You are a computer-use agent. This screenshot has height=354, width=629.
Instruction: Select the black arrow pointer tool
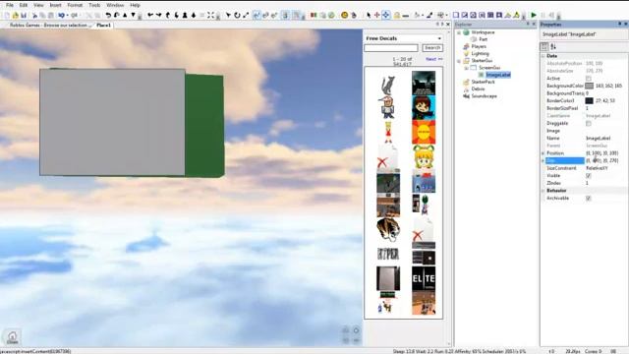point(369,16)
